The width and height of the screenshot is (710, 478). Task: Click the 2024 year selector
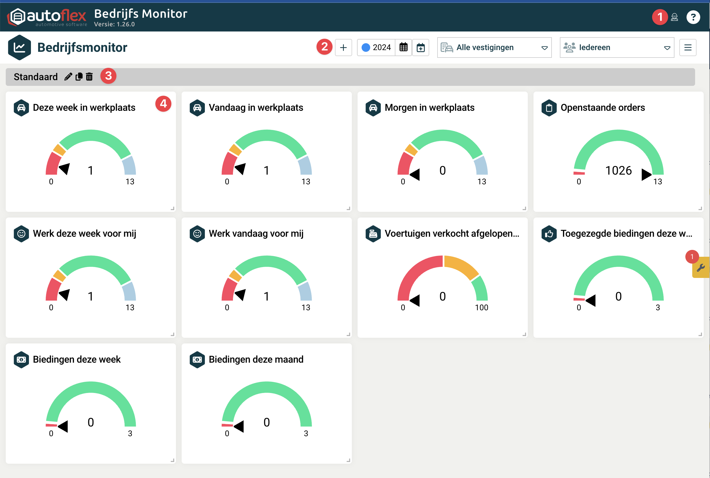pos(381,48)
